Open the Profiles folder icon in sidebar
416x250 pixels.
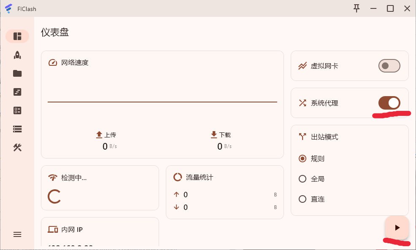click(x=17, y=73)
